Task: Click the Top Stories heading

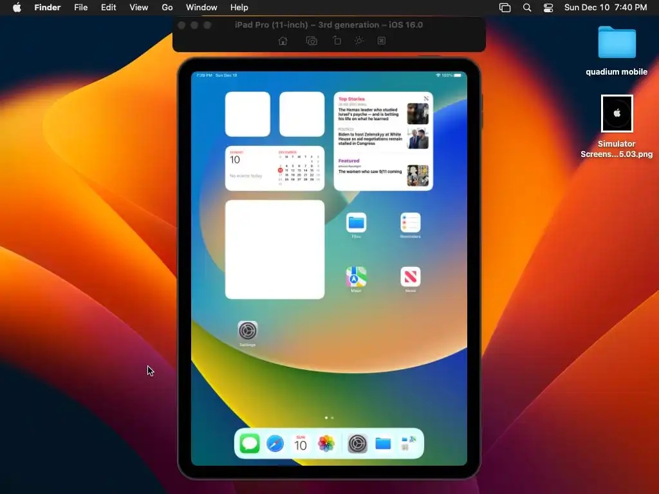Action: 351,99
